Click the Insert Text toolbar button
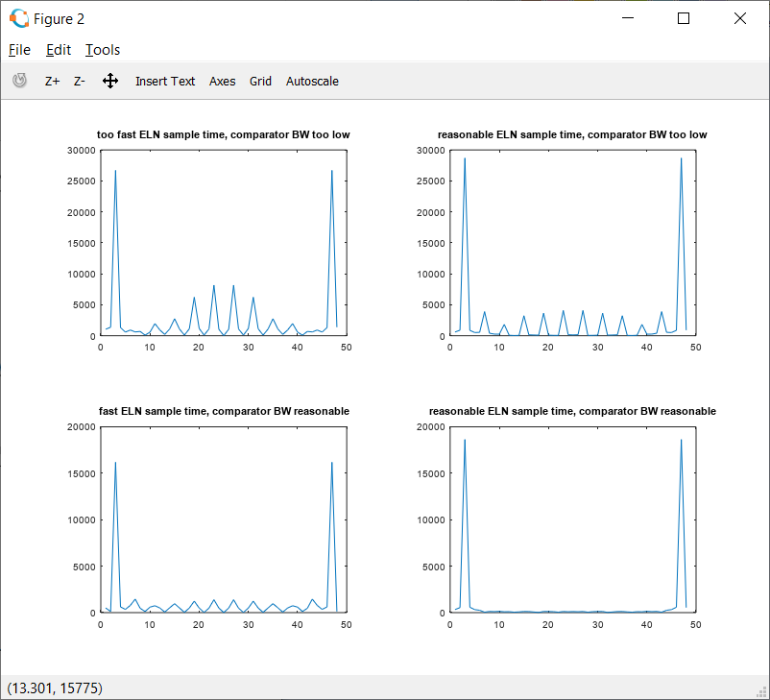 [x=165, y=82]
